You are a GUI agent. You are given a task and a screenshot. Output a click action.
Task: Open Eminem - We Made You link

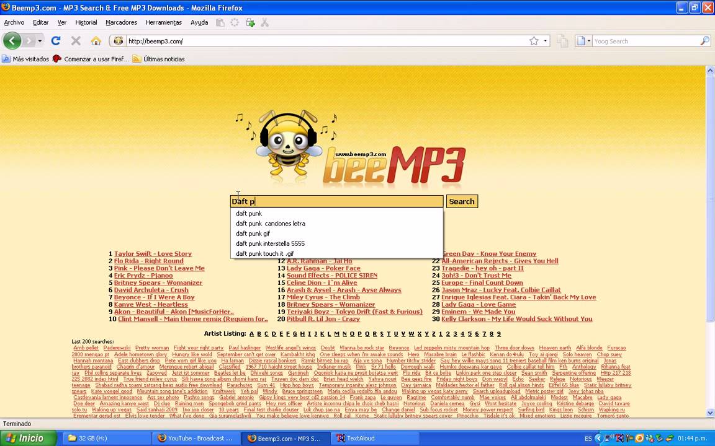tap(478, 312)
